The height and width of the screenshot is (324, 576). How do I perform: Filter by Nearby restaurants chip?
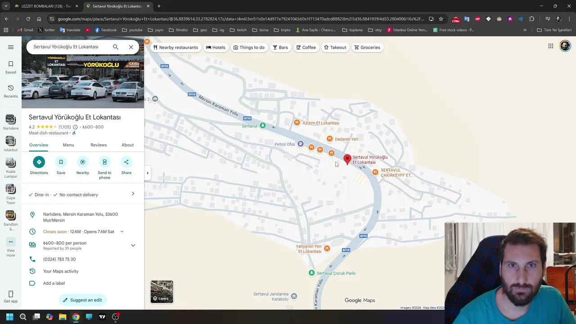pyautogui.click(x=175, y=47)
